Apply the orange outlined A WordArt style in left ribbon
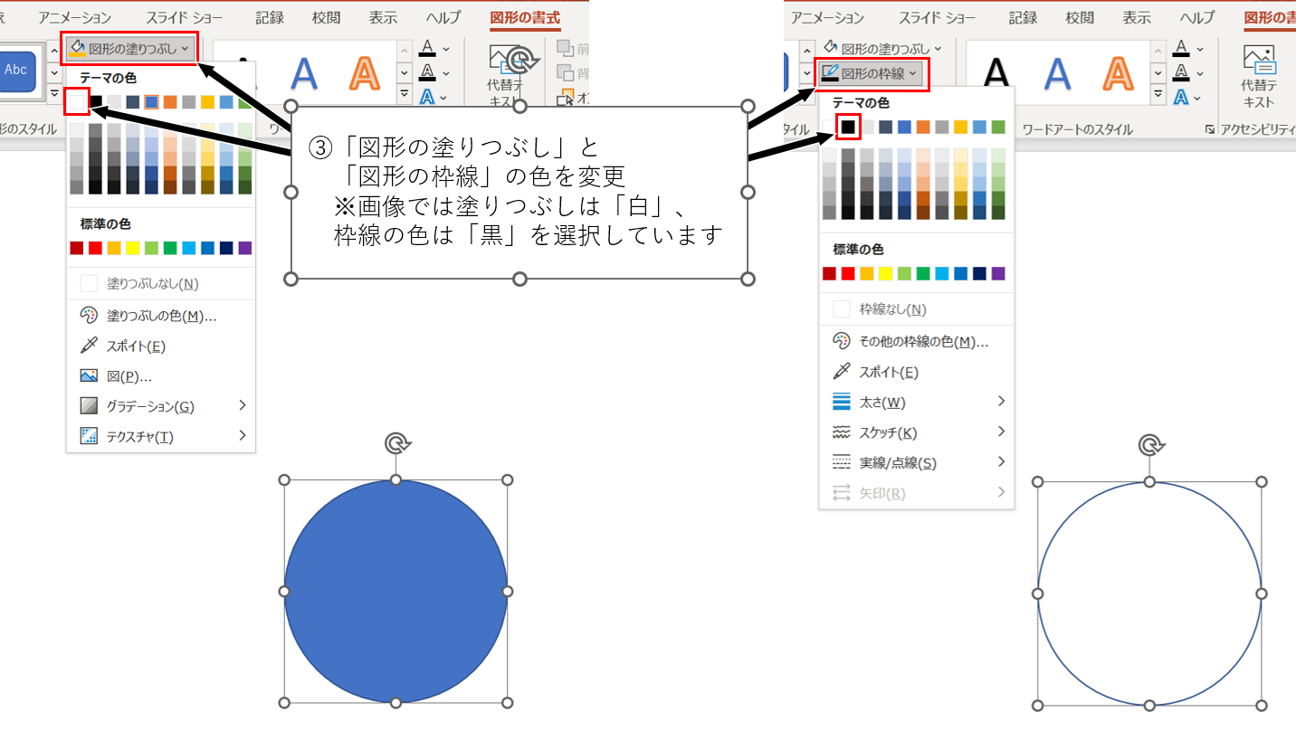The image size is (1296, 730). point(365,72)
